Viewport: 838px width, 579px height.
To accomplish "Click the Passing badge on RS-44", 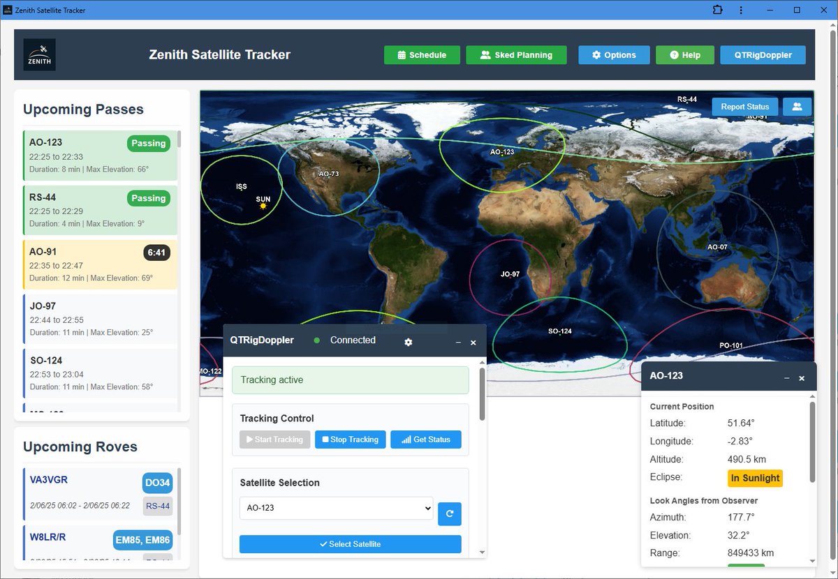I will (149, 198).
